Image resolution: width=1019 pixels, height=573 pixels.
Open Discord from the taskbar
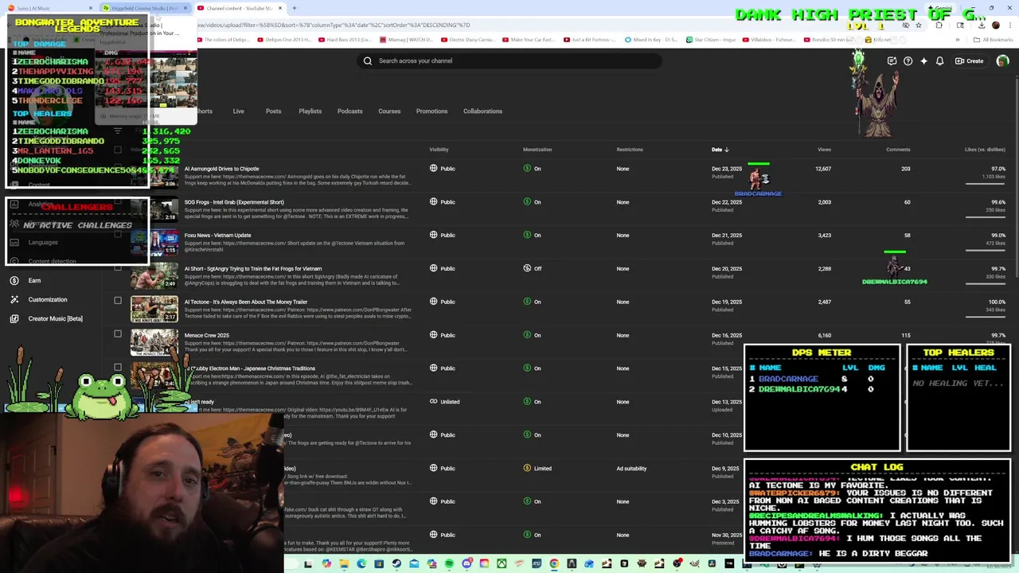(x=467, y=564)
